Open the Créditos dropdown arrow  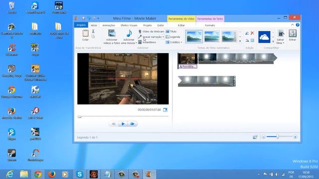pos(181,42)
